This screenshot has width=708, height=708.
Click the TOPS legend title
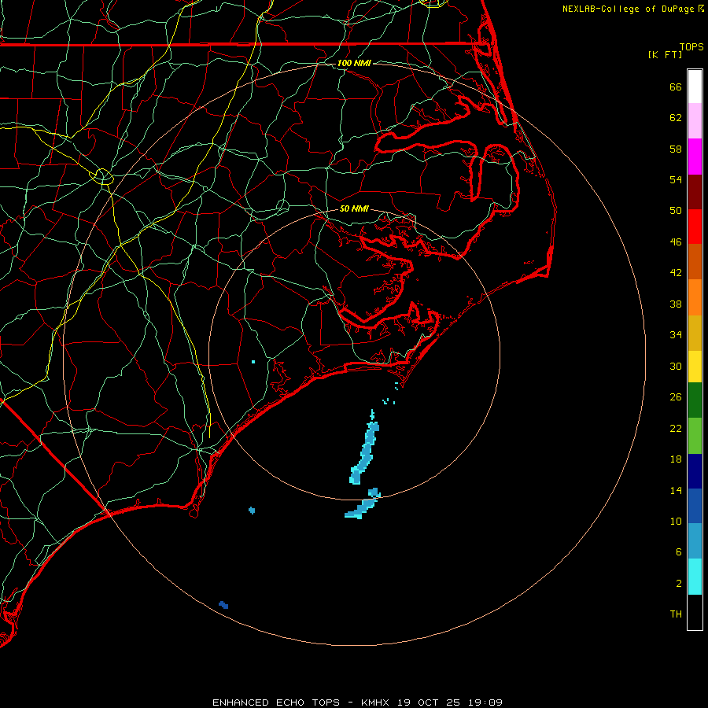click(691, 46)
